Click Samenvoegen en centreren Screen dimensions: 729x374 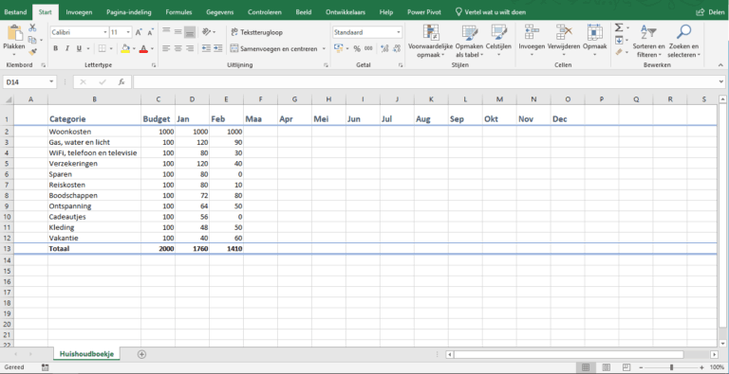(273, 48)
